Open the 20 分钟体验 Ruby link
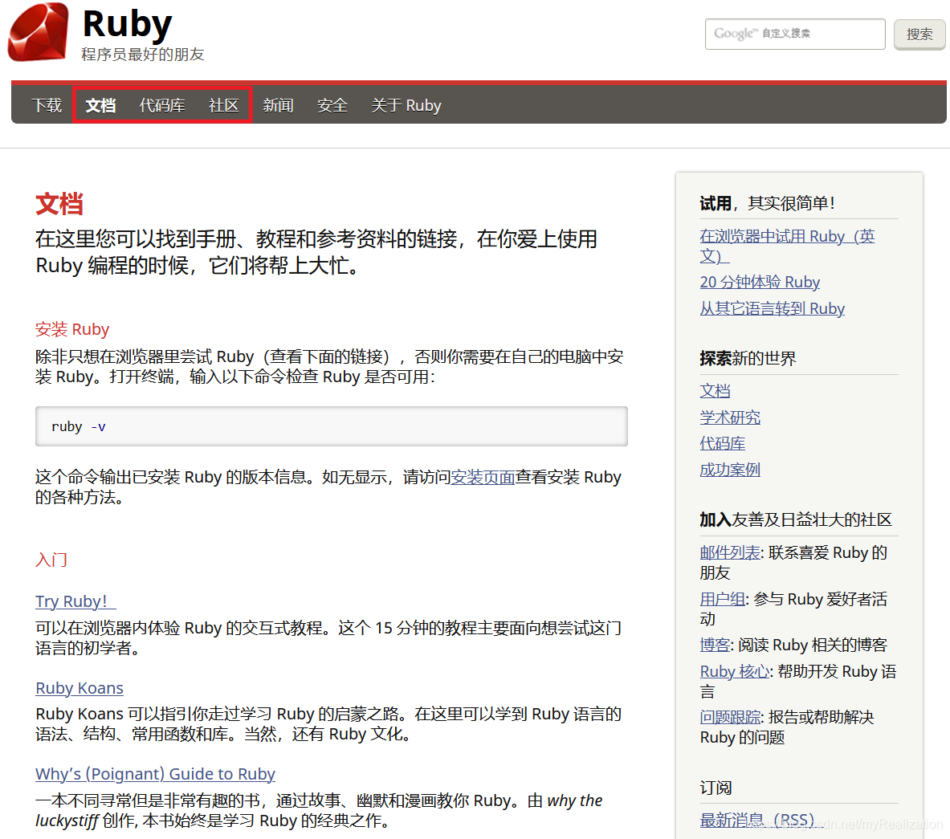Image resolution: width=950 pixels, height=839 pixels. [x=760, y=283]
